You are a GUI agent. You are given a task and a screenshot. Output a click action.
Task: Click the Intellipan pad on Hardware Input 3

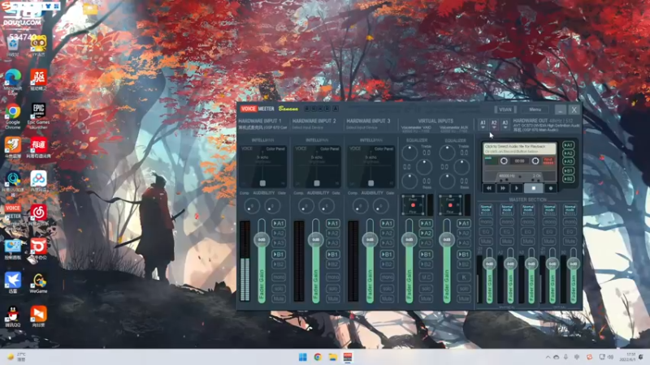click(x=371, y=166)
